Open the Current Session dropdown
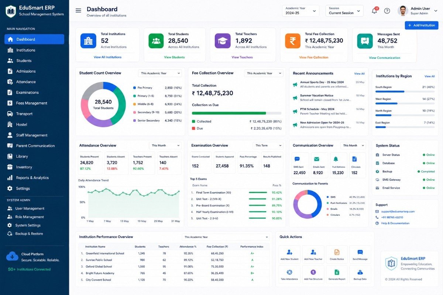The width and height of the screenshot is (443, 295). (x=344, y=11)
